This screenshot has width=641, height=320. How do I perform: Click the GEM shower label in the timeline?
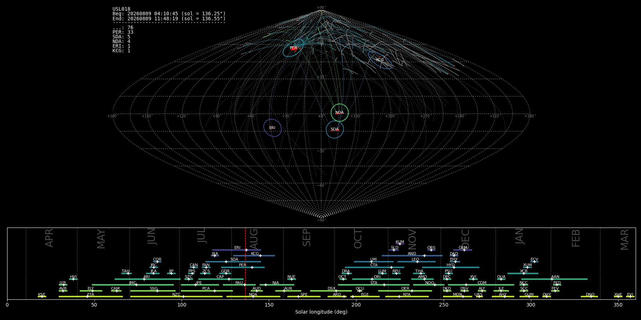pyautogui.click(x=463, y=248)
